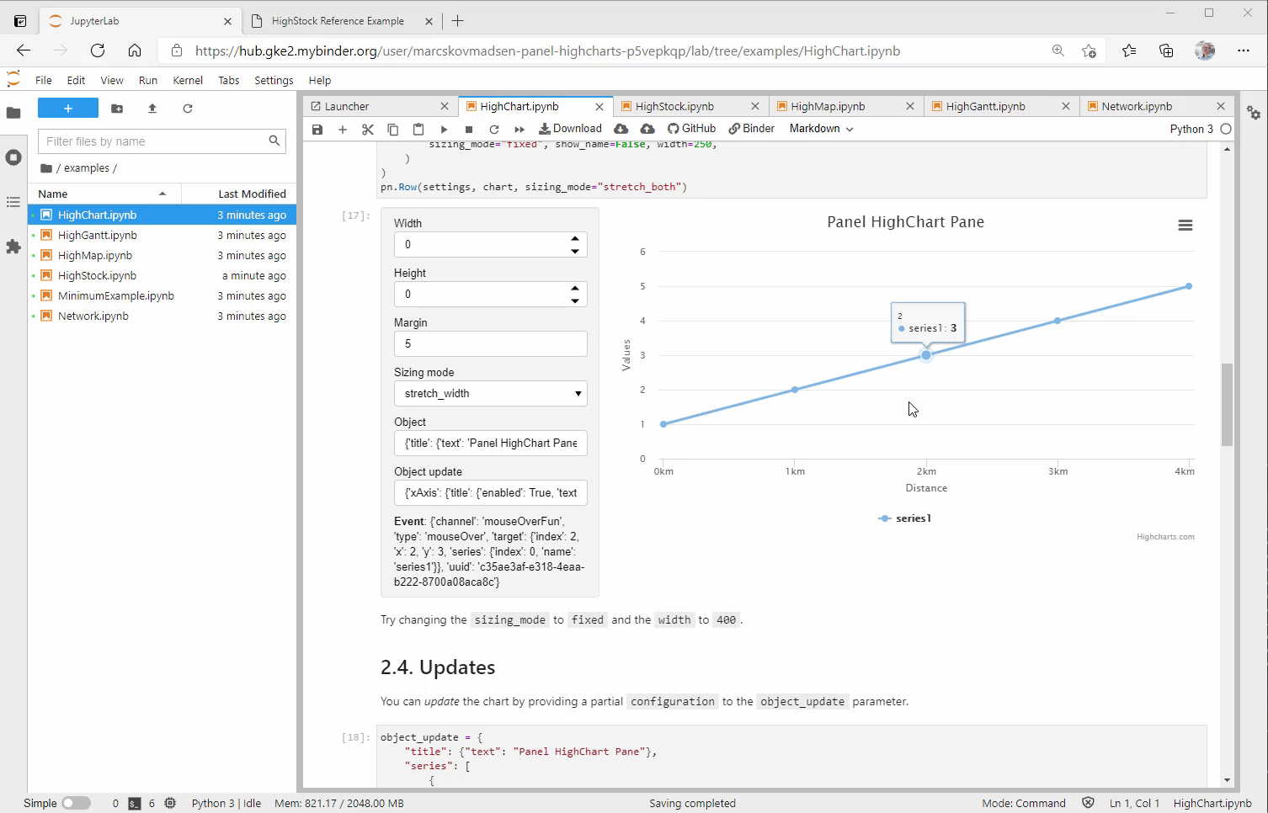Click the Download button in toolbar
The width and height of the screenshot is (1268, 813).
coord(570,129)
